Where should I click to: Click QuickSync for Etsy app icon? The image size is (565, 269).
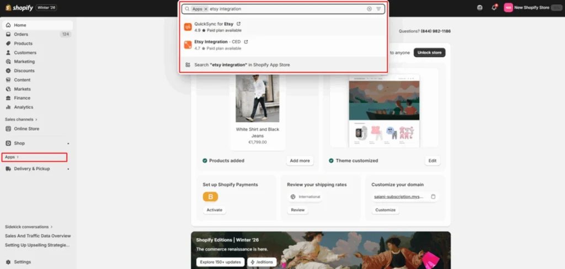click(188, 27)
